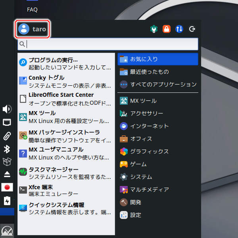
Task: Open the all-settings icon in the menu header
Action: [x=154, y=29]
